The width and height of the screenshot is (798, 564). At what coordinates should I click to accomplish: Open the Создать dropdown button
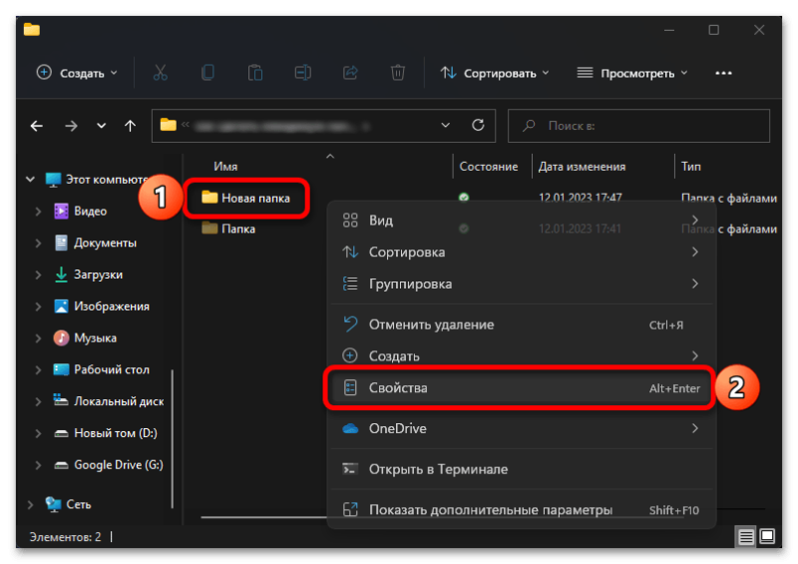77,73
